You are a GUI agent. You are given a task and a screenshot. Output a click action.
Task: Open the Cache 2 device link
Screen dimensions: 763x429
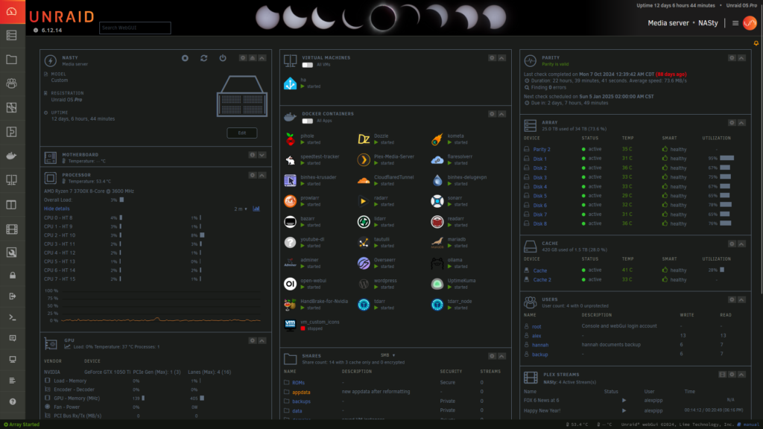[x=542, y=280]
